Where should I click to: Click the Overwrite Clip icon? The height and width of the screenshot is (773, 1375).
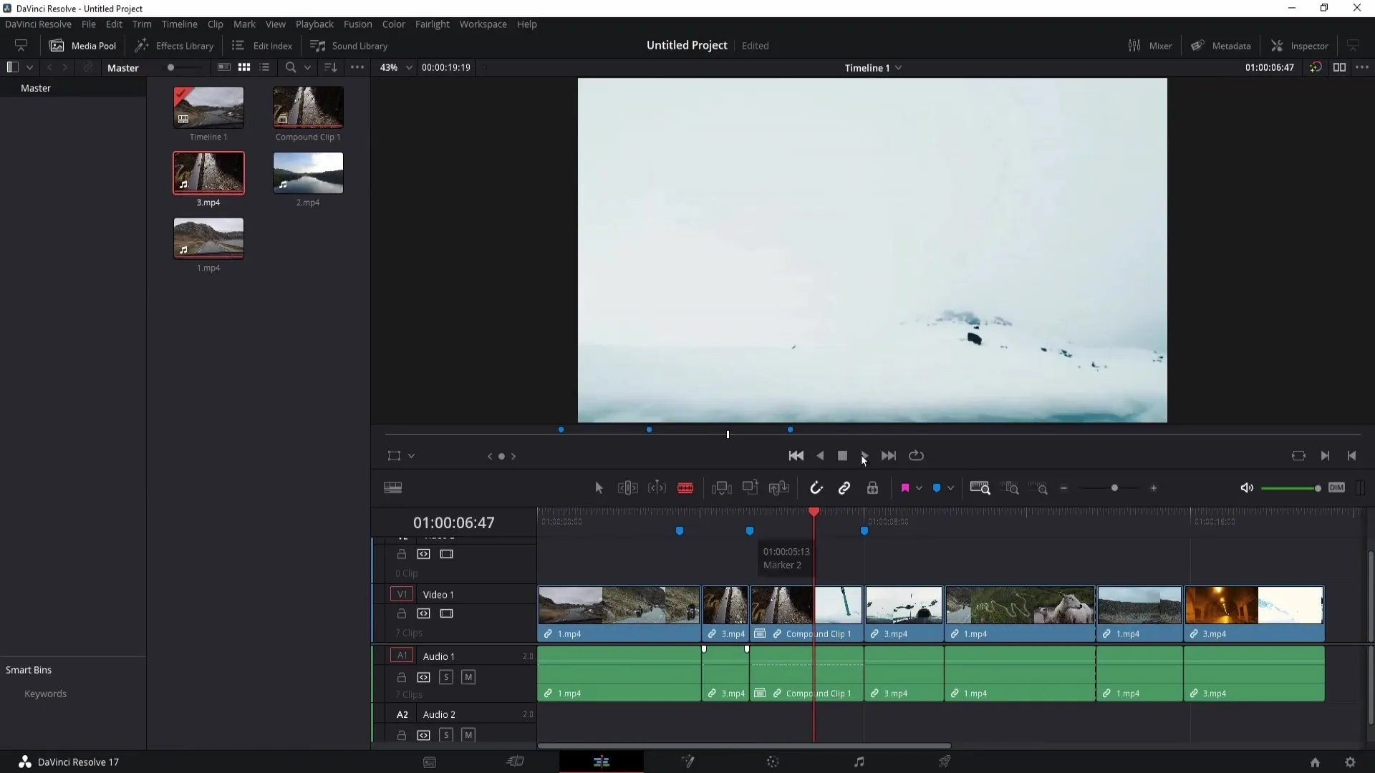[750, 488]
